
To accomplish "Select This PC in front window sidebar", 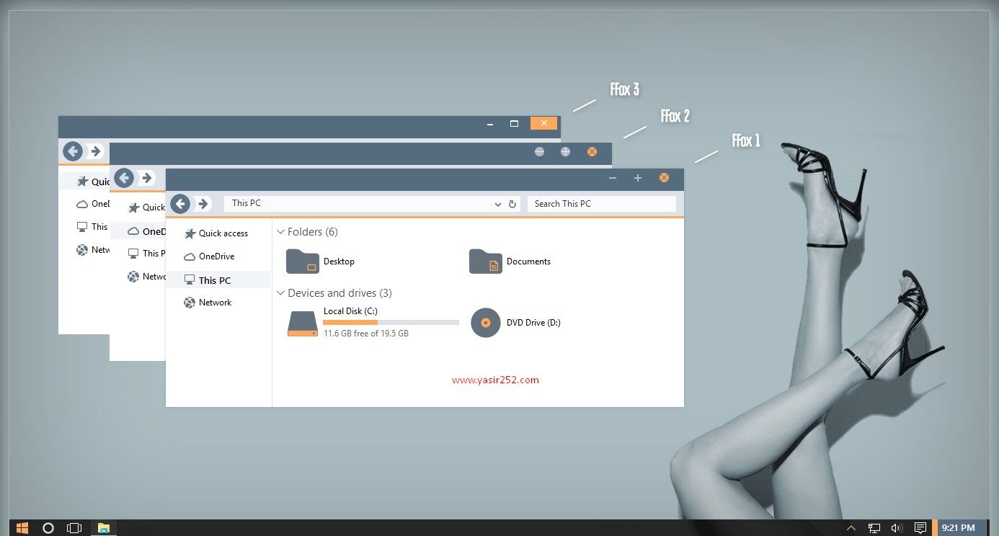I will pos(218,280).
